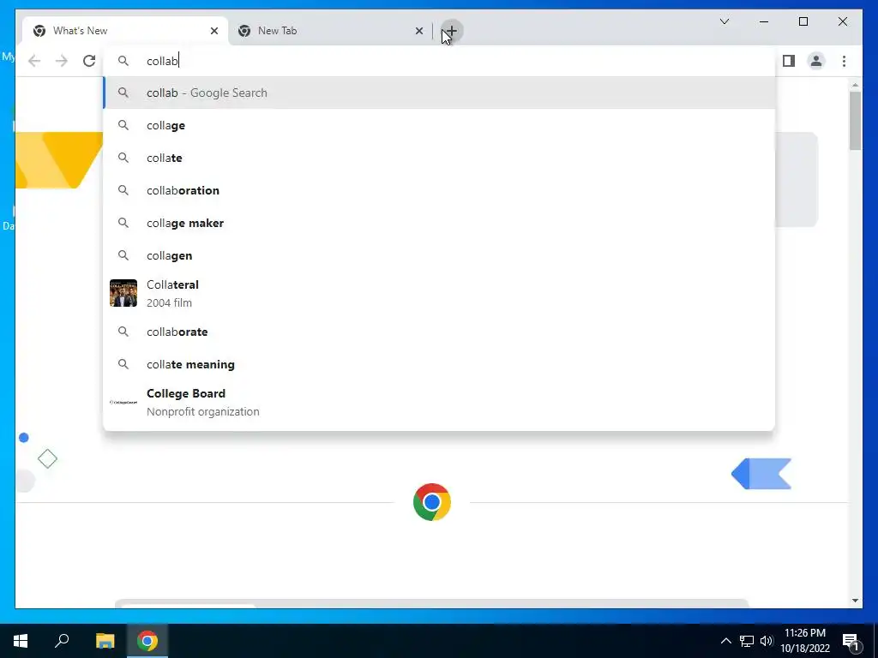Select College Board nonprofit suggestion

click(439, 403)
